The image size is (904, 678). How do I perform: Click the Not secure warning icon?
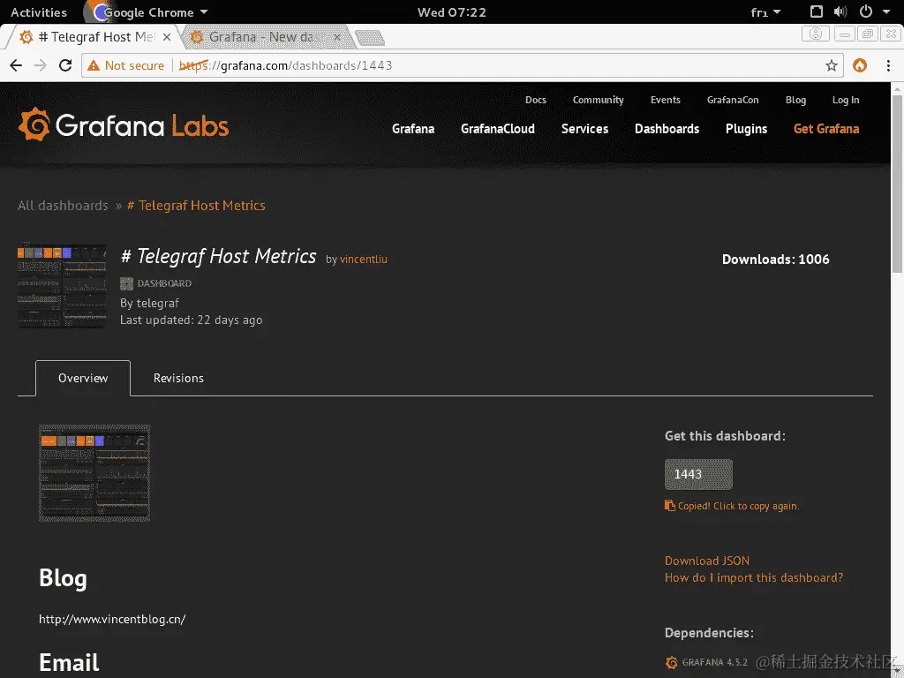tap(93, 65)
